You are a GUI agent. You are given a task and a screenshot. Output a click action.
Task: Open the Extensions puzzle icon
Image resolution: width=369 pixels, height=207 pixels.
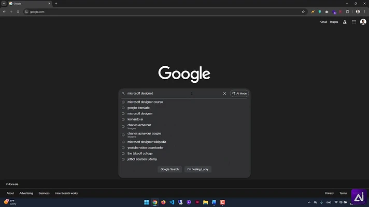(x=348, y=12)
